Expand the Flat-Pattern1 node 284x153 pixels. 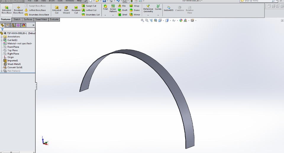click(x=2, y=71)
